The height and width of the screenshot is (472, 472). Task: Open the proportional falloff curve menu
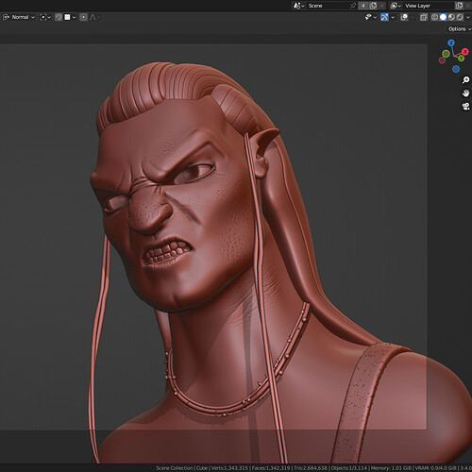click(x=93, y=17)
